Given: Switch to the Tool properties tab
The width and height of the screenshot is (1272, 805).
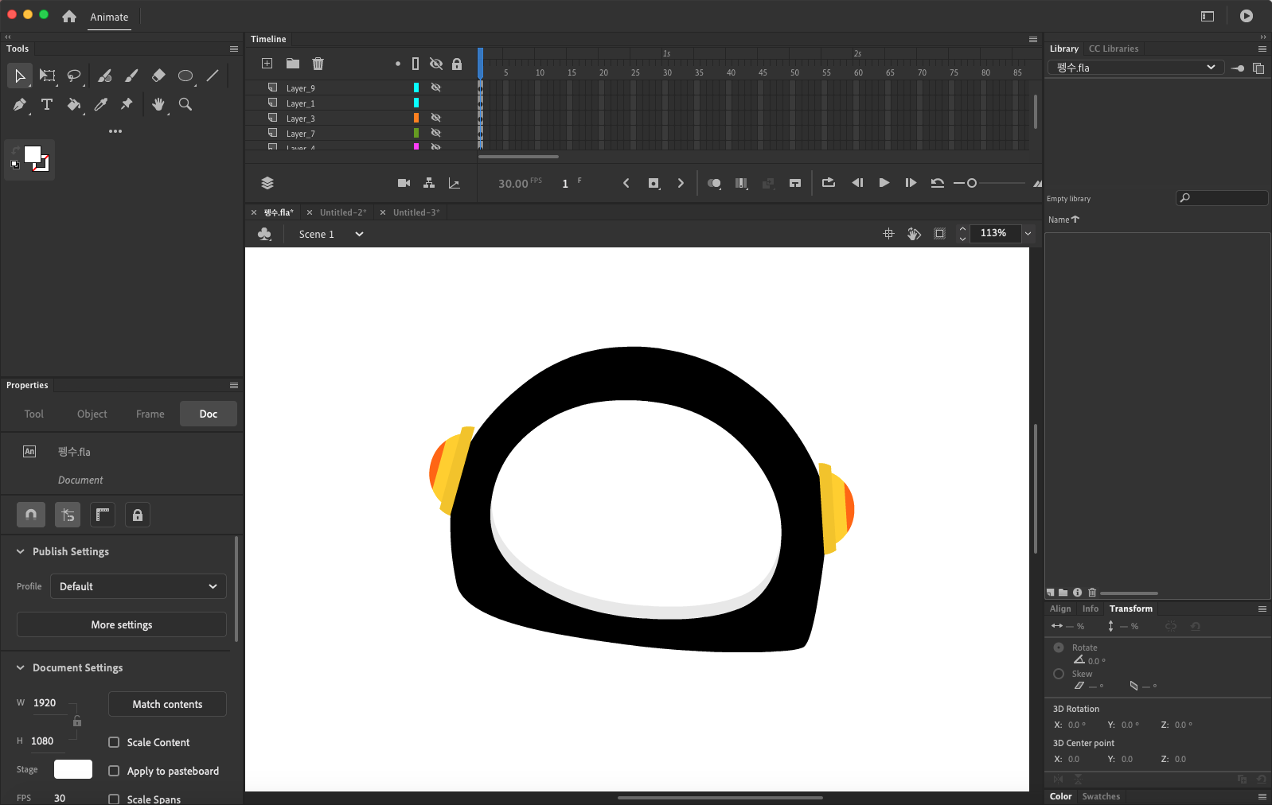Looking at the screenshot, I should pyautogui.click(x=33, y=414).
